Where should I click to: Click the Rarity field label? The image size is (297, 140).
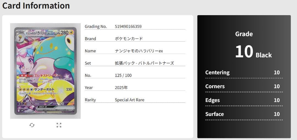[90, 100]
